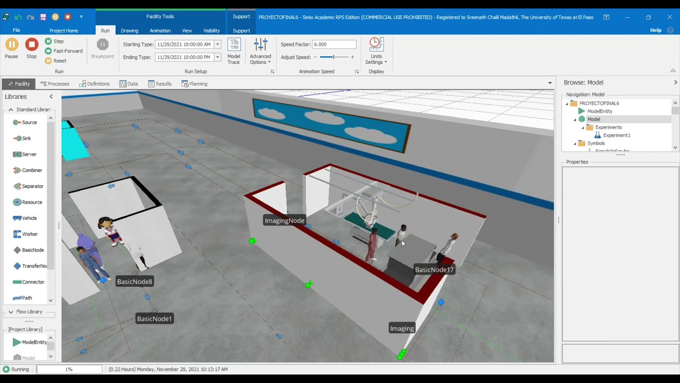Screen dimensions: 680x383
Task: Open the Units Settings dropdown
Action: click(x=376, y=52)
